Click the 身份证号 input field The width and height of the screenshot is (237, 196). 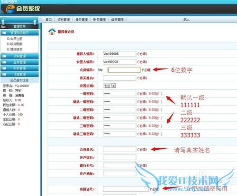click(126, 189)
